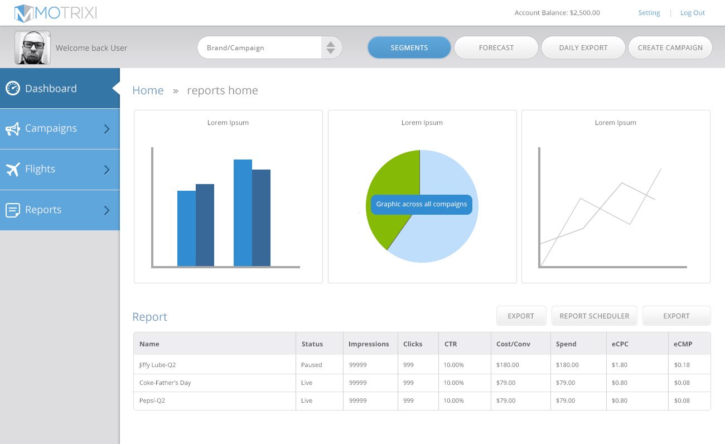Expand the Campaigns sidebar chevron
This screenshot has width=725, height=444.
pyautogui.click(x=107, y=129)
